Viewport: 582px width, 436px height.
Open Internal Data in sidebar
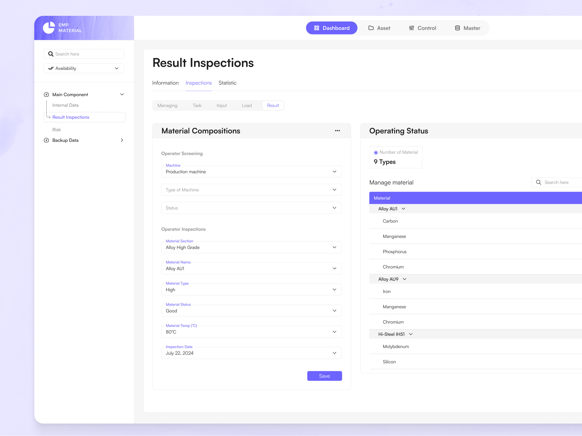(65, 105)
